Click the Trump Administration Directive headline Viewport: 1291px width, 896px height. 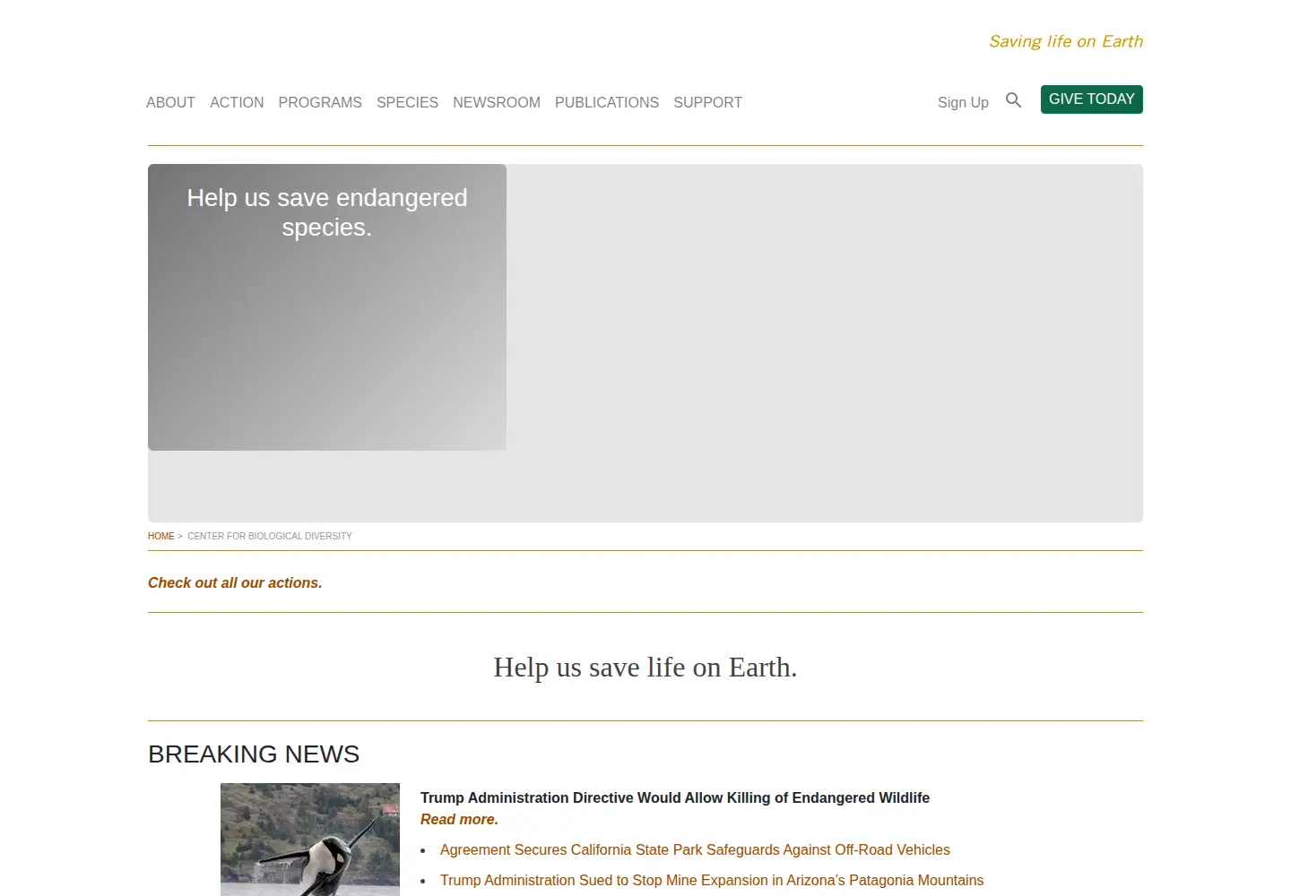pos(675,797)
